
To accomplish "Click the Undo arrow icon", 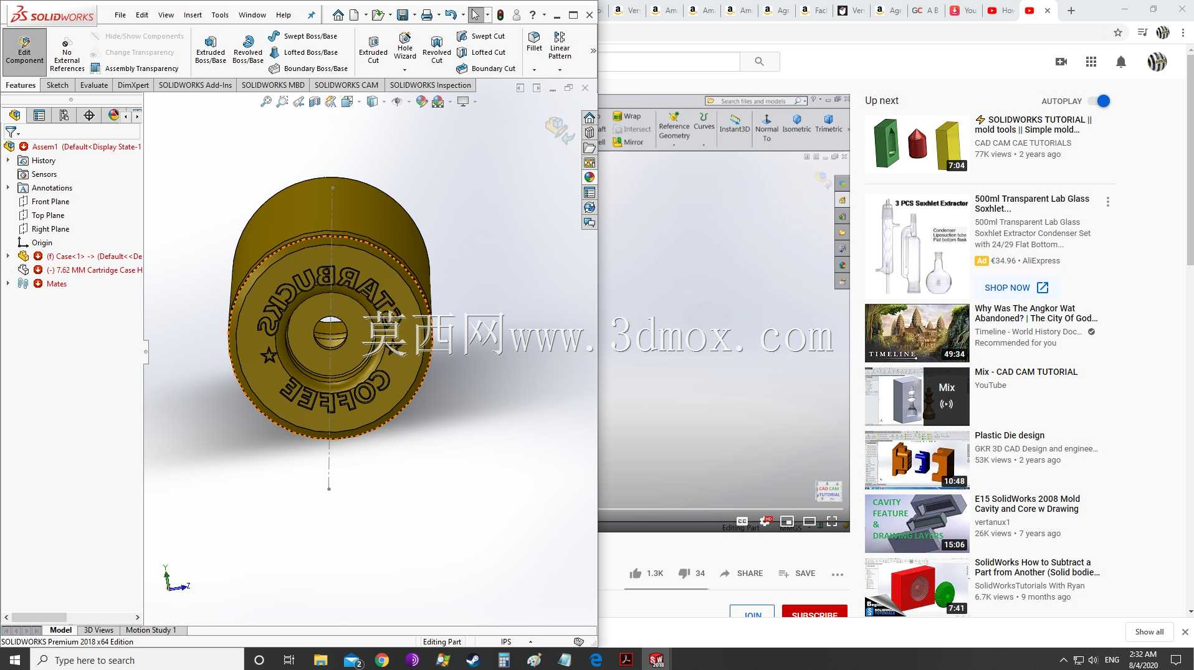I will 451,15.
